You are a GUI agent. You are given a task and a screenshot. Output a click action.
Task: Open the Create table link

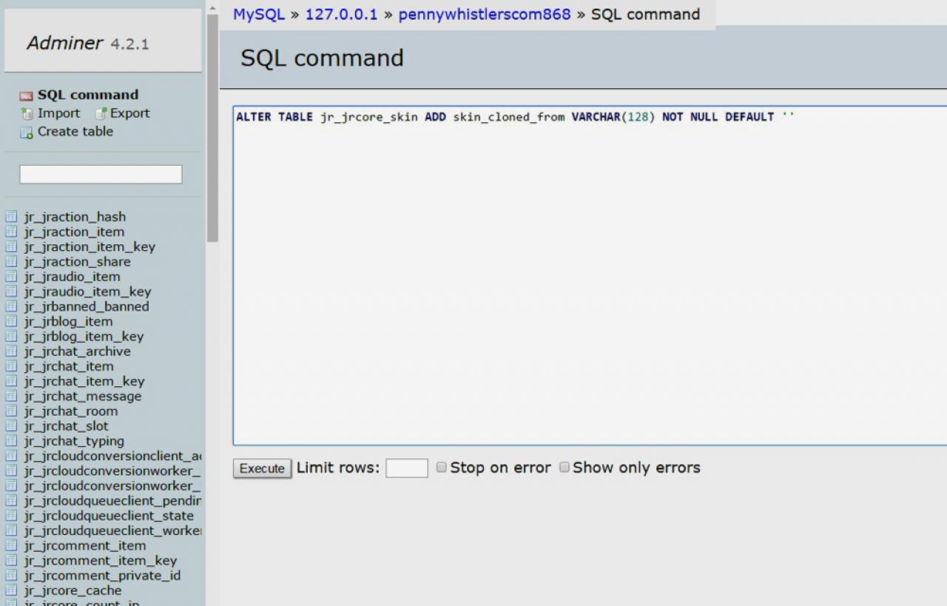click(75, 132)
